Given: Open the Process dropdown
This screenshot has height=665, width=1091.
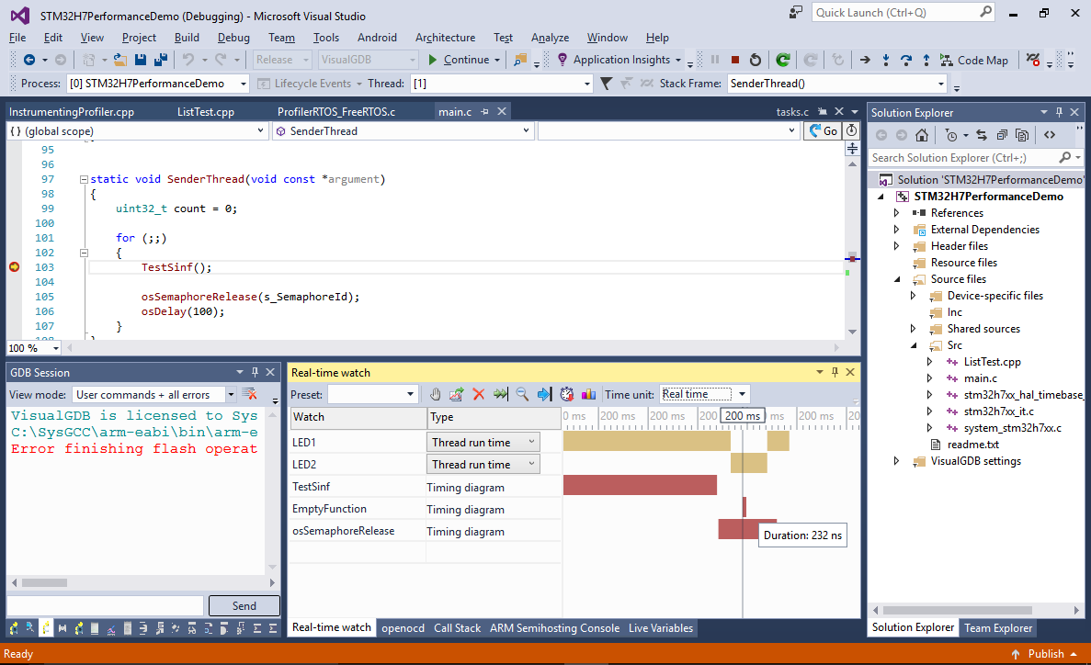Looking at the screenshot, I should [243, 84].
